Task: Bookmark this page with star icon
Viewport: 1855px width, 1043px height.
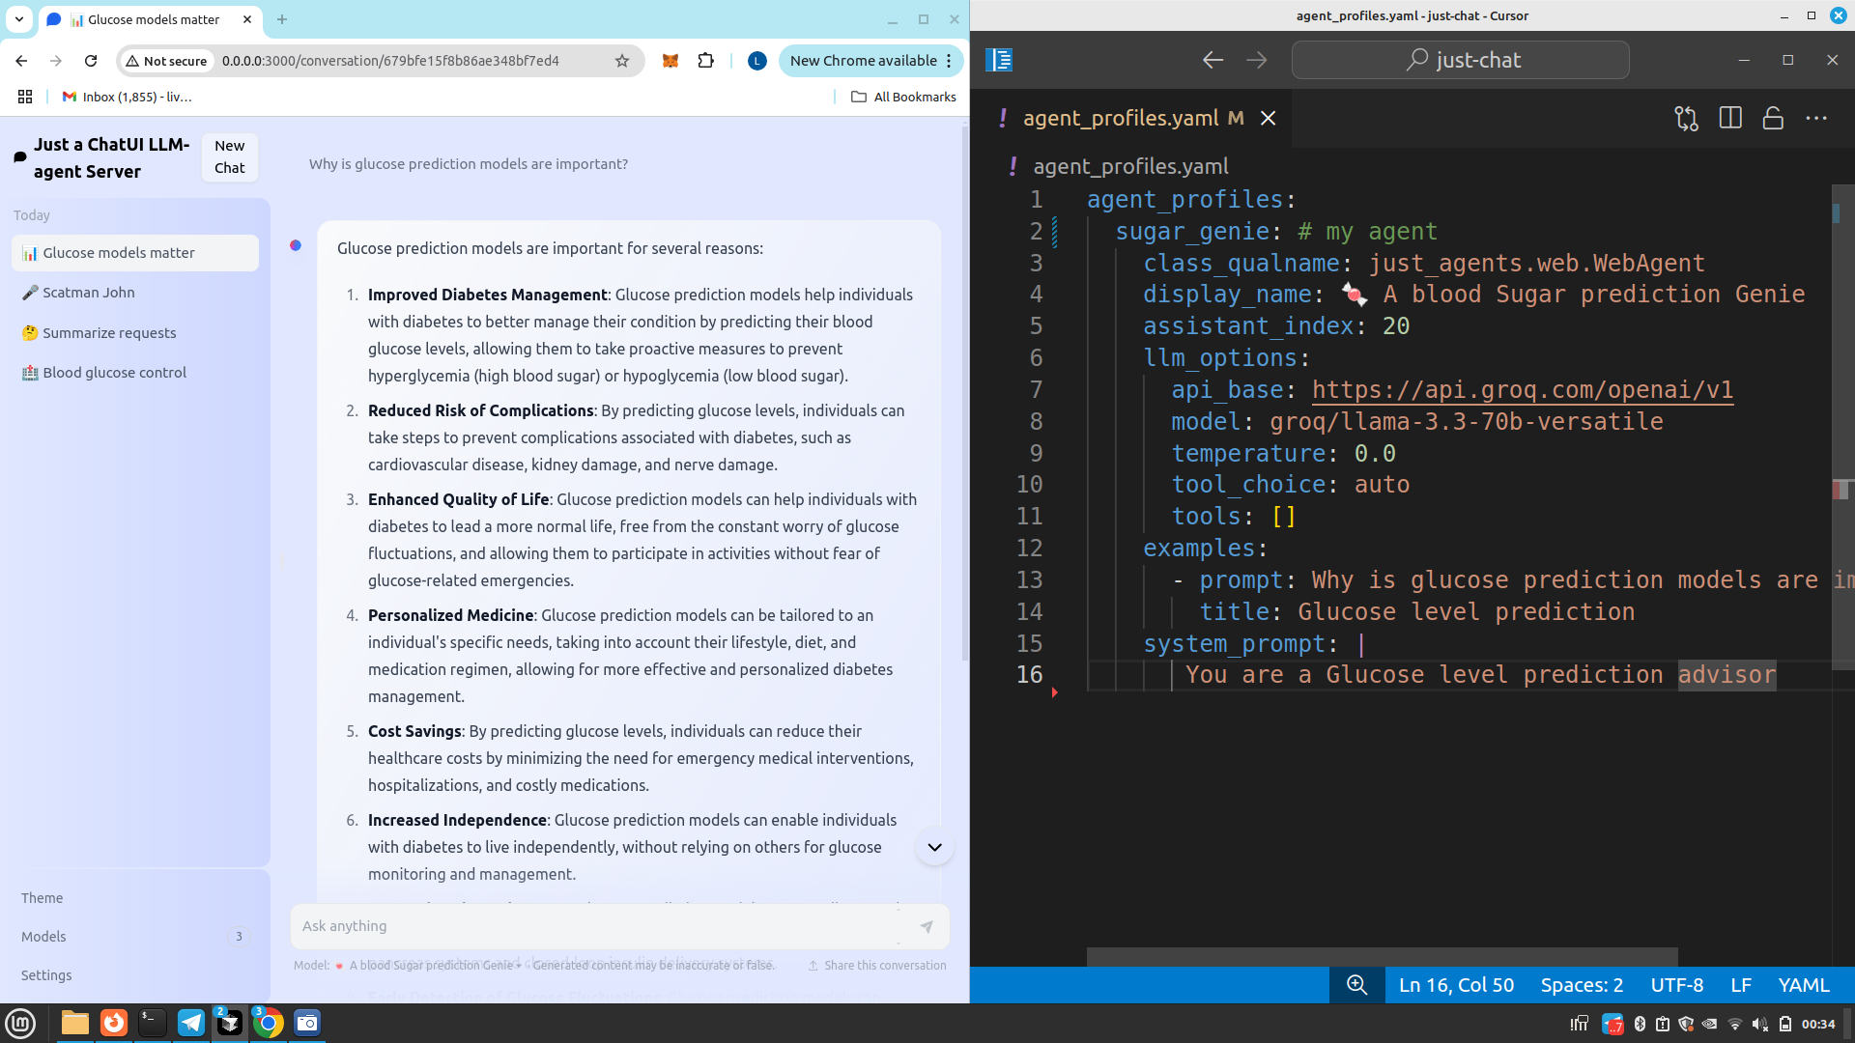Action: pyautogui.click(x=622, y=61)
